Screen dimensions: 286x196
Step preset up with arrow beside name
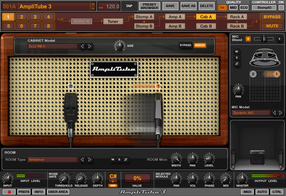tap(93, 4)
